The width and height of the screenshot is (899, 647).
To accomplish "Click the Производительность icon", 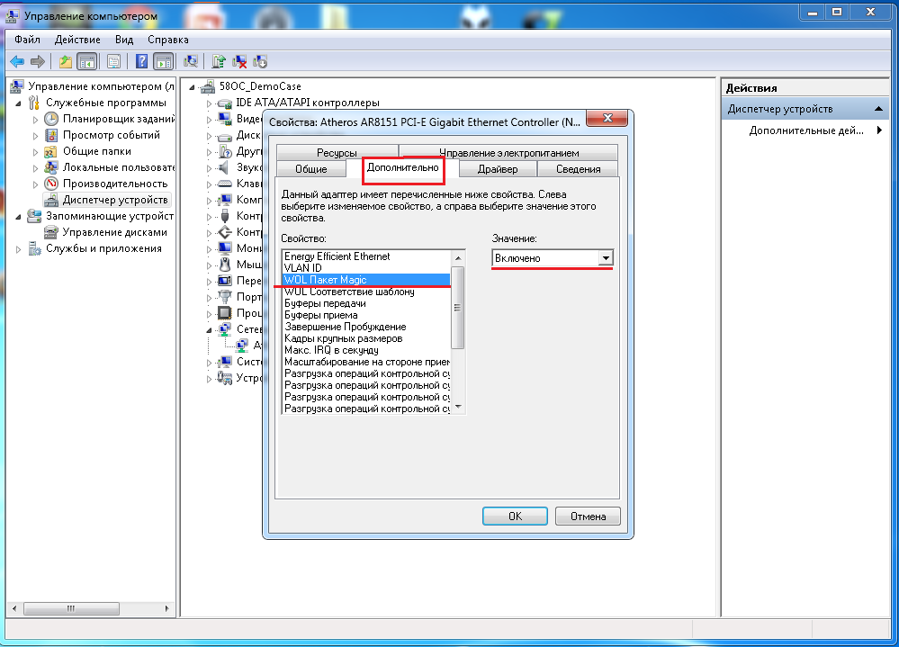I will [x=51, y=184].
